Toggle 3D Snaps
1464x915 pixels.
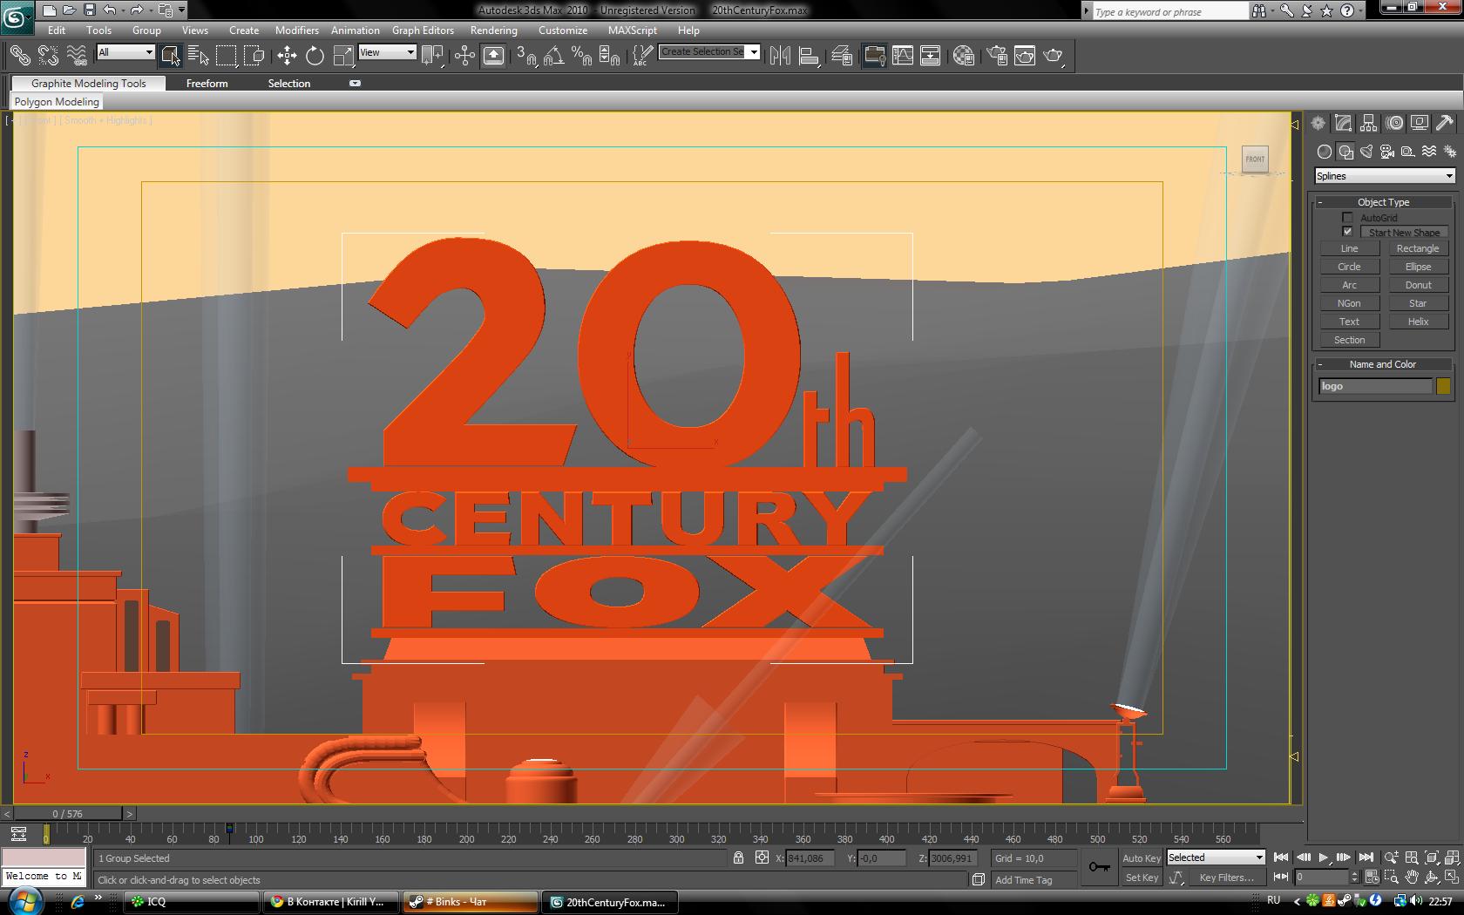pos(526,56)
